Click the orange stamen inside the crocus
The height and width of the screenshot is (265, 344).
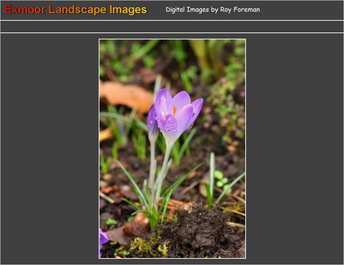(x=175, y=110)
